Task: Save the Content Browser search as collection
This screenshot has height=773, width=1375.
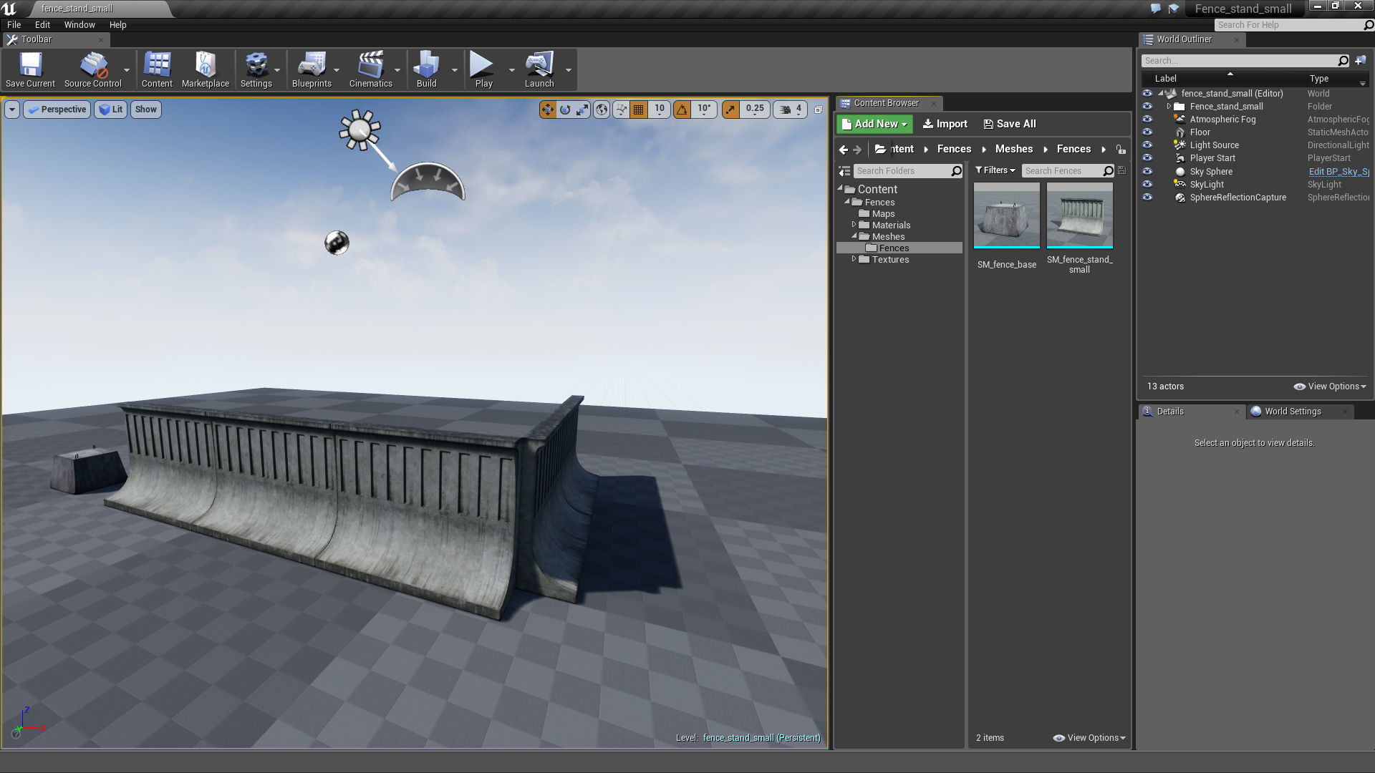Action: 1121,171
